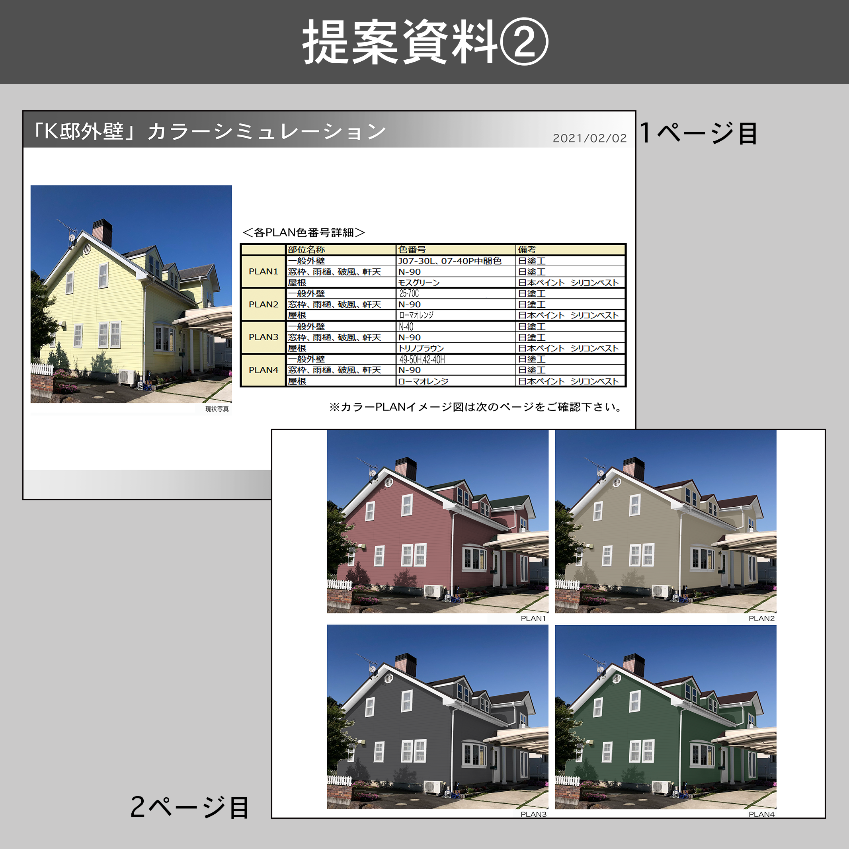Click the PLAN4 row label in table
This screenshot has width=849, height=849.
pos(263,370)
